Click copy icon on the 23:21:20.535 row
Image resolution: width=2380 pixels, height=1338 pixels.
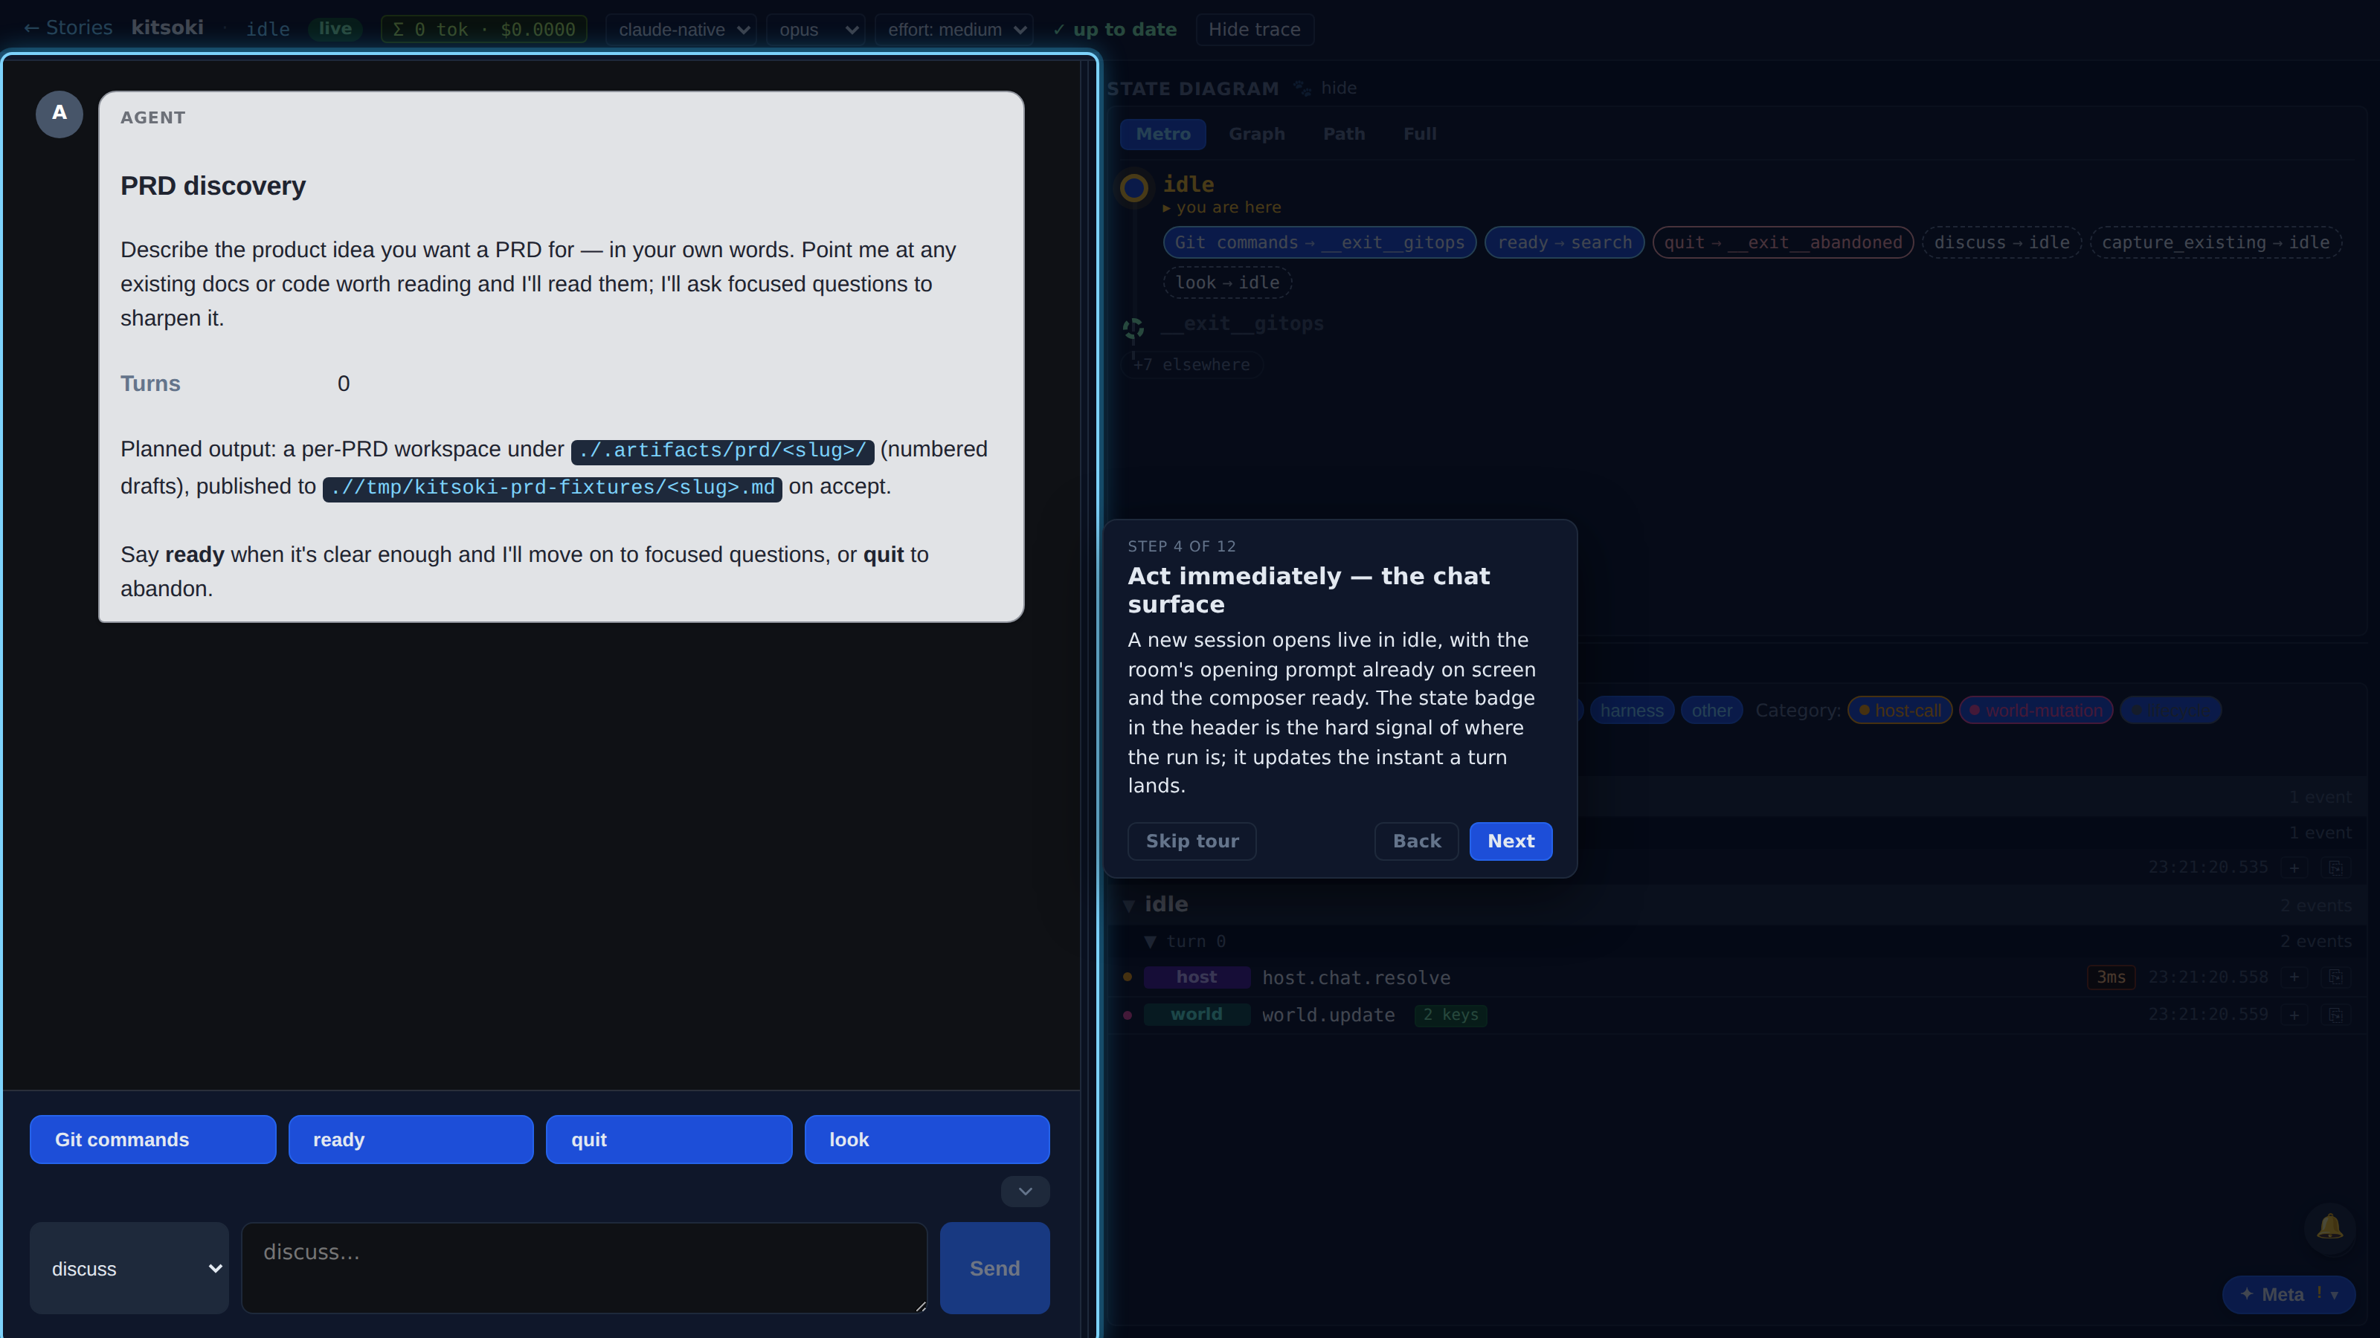2335,867
